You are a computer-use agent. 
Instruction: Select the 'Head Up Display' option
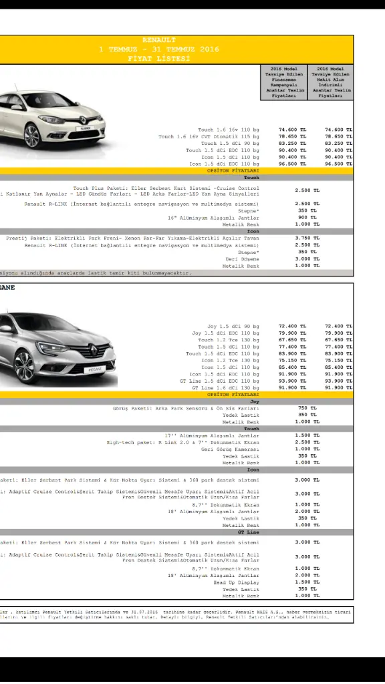(236, 582)
